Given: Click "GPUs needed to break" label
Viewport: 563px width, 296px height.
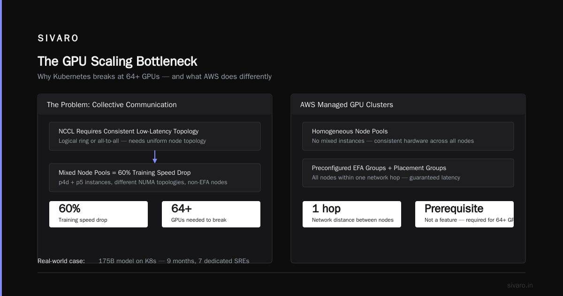Looking at the screenshot, I should tap(199, 220).
